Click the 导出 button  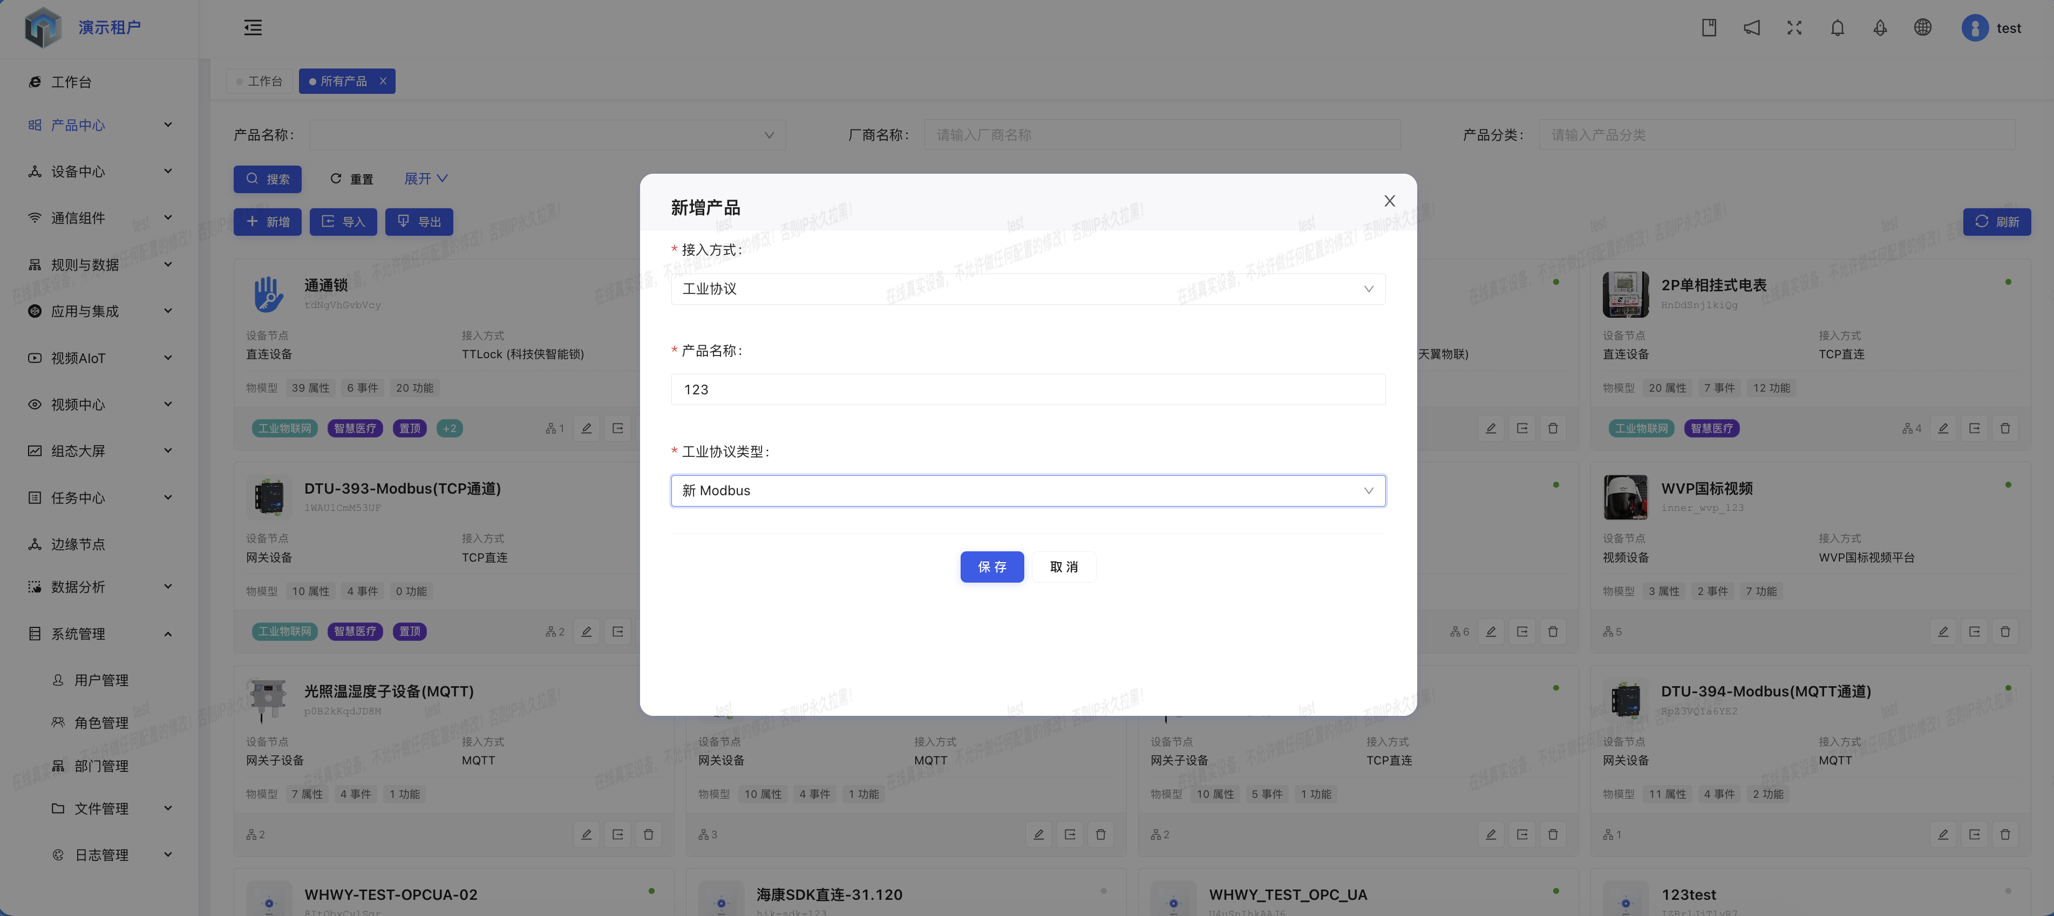point(419,222)
